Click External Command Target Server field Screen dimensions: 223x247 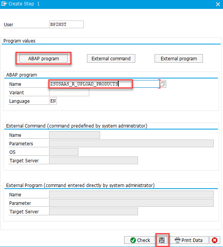[x=94, y=160]
